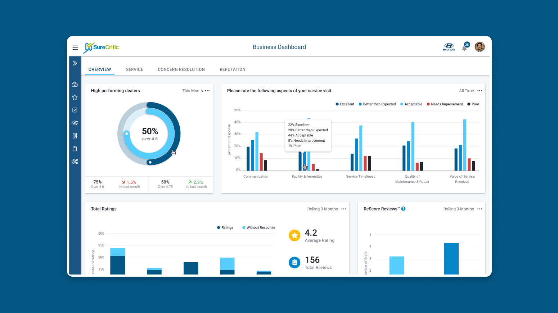Open the Hyundai brand selector
Image resolution: width=558 pixels, height=313 pixels.
tap(449, 47)
